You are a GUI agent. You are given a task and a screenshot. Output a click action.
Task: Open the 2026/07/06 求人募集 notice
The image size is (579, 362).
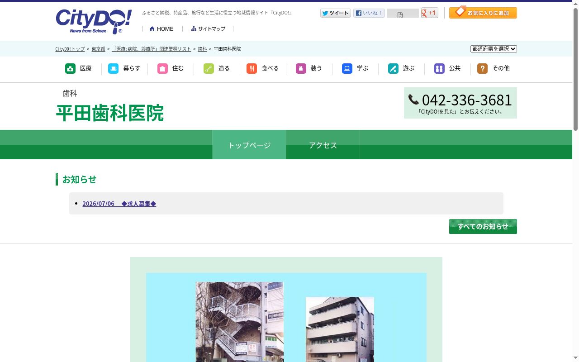[119, 204]
